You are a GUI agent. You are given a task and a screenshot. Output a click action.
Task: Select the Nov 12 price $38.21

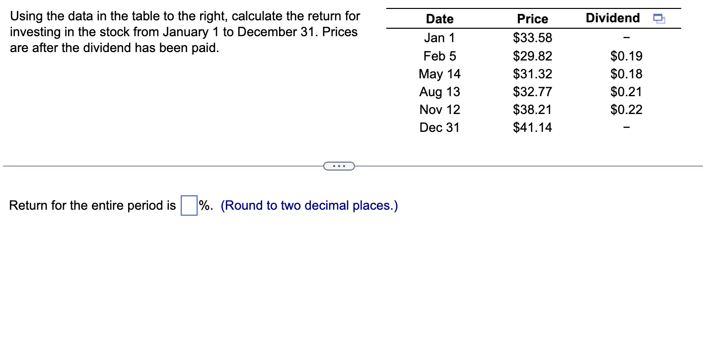532,110
